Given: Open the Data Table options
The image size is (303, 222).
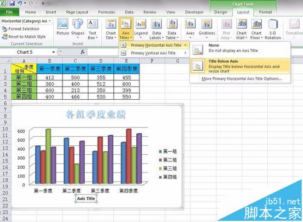Looking at the screenshot, I should click(x=172, y=28).
